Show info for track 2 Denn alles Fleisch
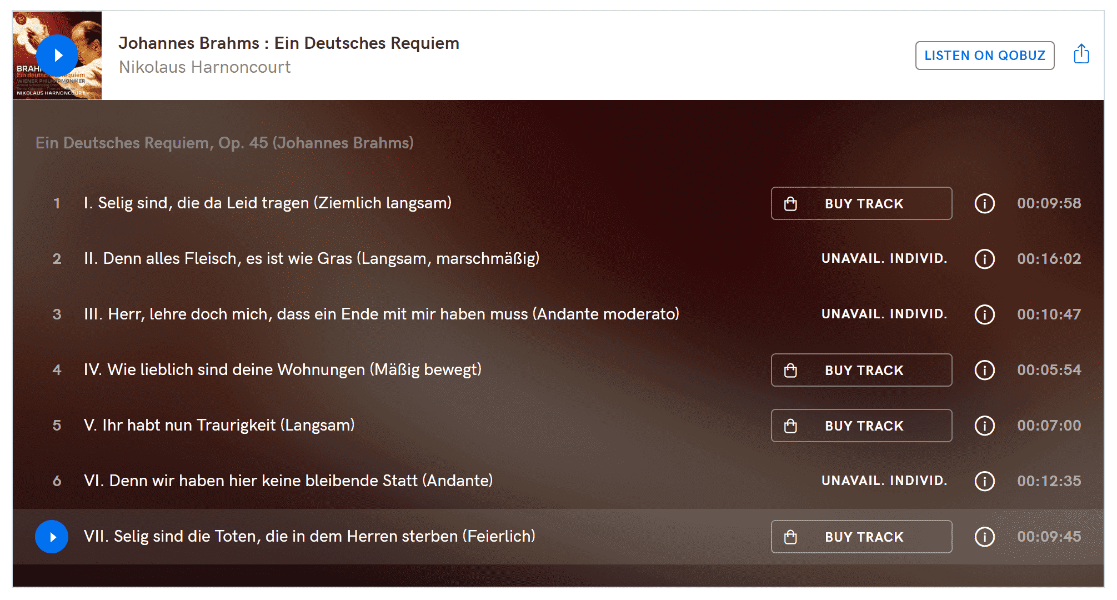The height and width of the screenshot is (600, 1117). click(x=984, y=259)
